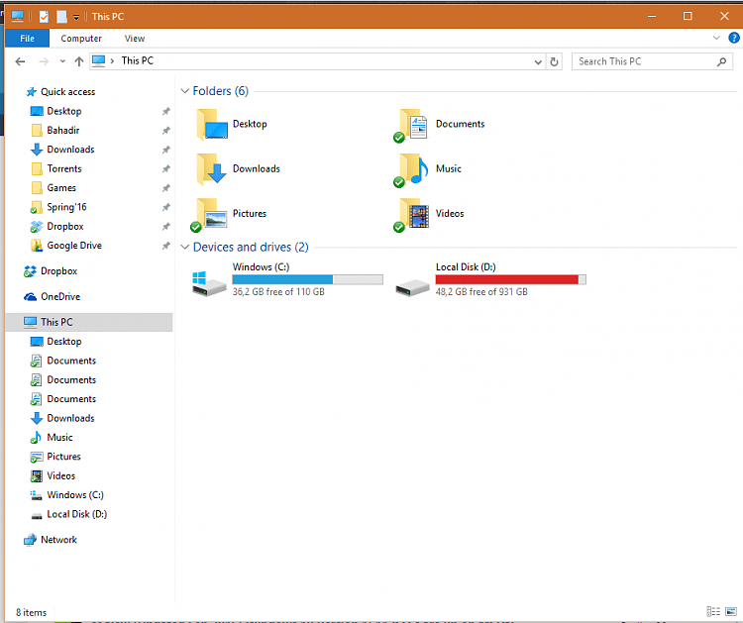743x623 pixels.
Task: Open Spring'16 folder under Quick access
Action: pos(58,208)
